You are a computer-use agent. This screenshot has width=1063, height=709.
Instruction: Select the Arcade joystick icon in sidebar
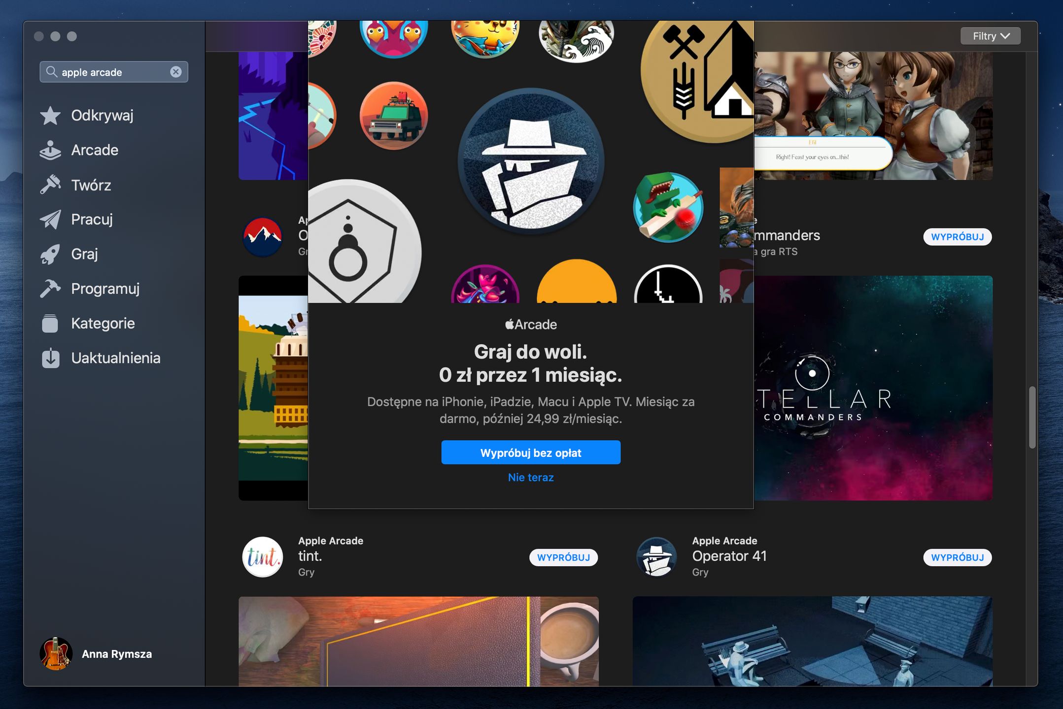[x=51, y=150]
